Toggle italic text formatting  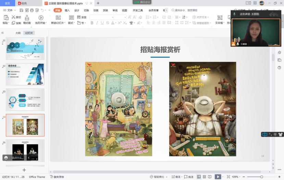click(97, 23)
